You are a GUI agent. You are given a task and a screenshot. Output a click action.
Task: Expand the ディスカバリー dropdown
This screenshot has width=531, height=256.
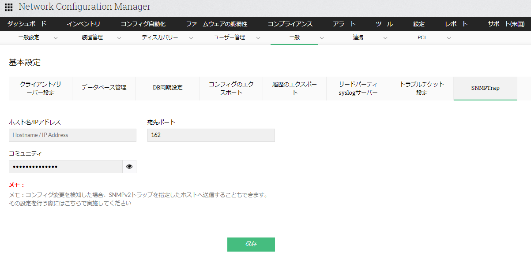pos(191,38)
